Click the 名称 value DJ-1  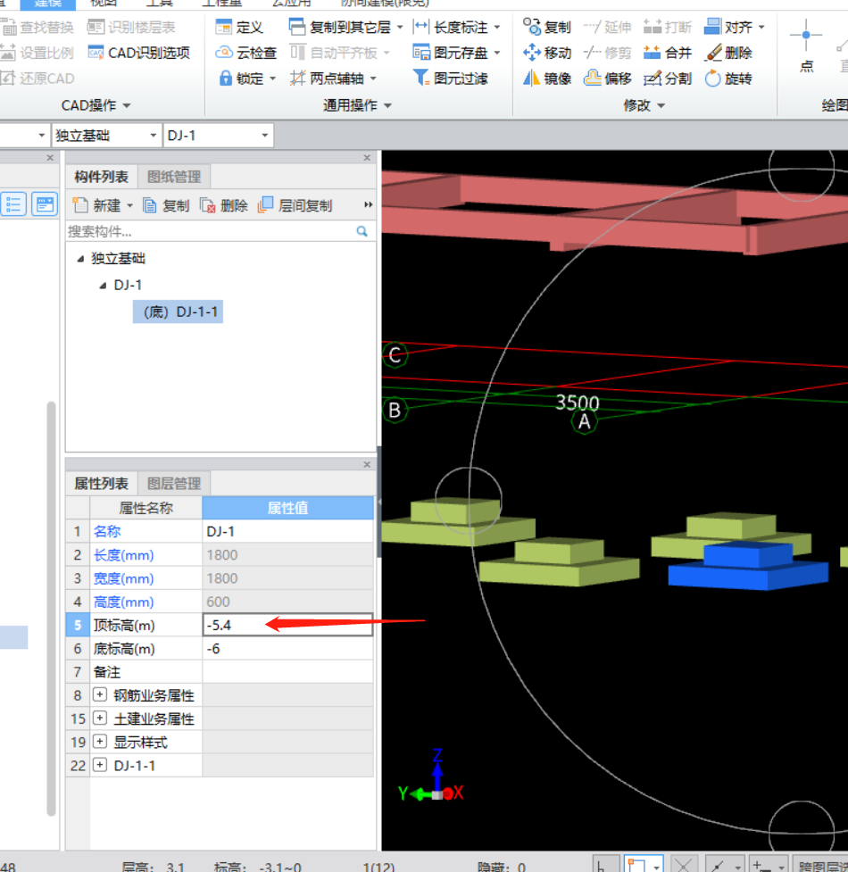click(287, 531)
